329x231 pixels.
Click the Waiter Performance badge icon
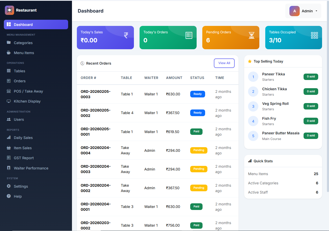(x=9, y=168)
